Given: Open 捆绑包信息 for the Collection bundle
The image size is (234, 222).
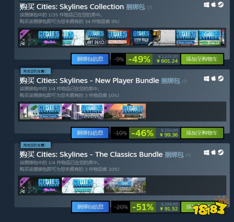Looking at the screenshot, I should (x=90, y=59).
